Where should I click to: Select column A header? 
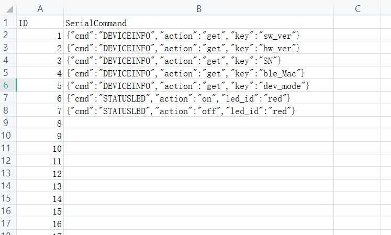[x=40, y=9]
